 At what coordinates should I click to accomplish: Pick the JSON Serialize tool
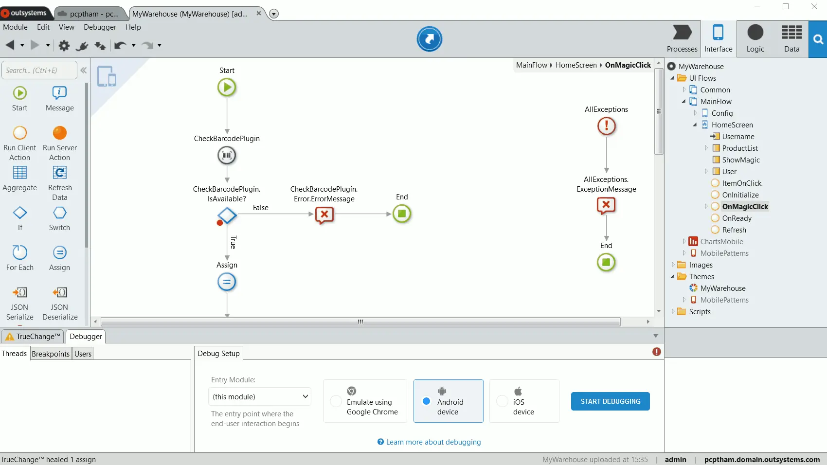click(19, 303)
